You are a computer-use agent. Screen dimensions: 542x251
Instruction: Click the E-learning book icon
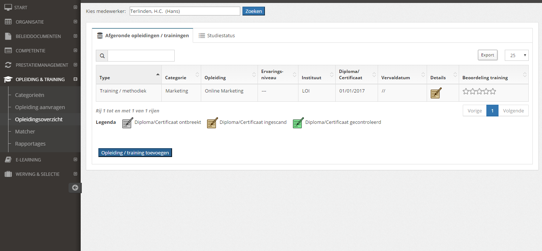pyautogui.click(x=8, y=160)
